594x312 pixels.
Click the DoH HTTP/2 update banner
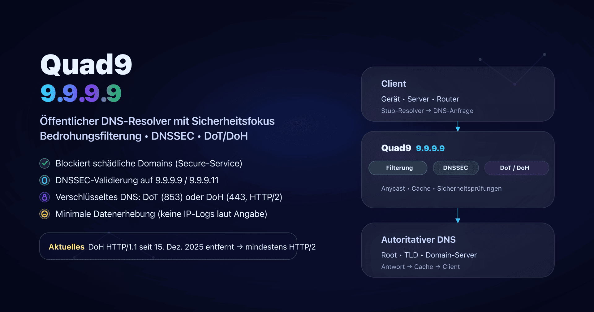[168, 246]
